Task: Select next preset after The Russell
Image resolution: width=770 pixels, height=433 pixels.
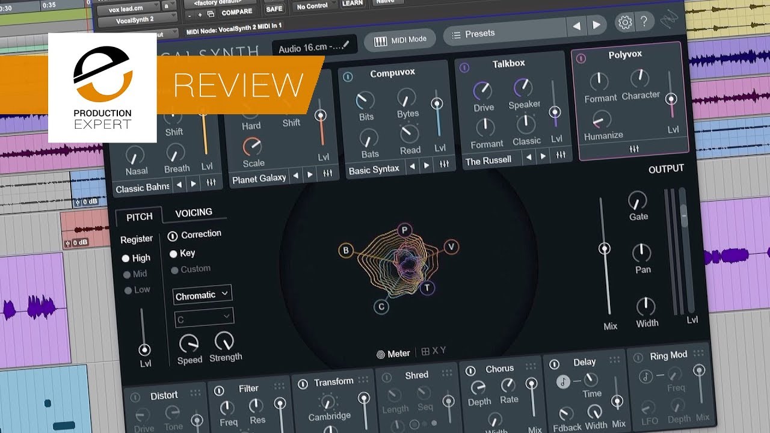Action: click(544, 156)
